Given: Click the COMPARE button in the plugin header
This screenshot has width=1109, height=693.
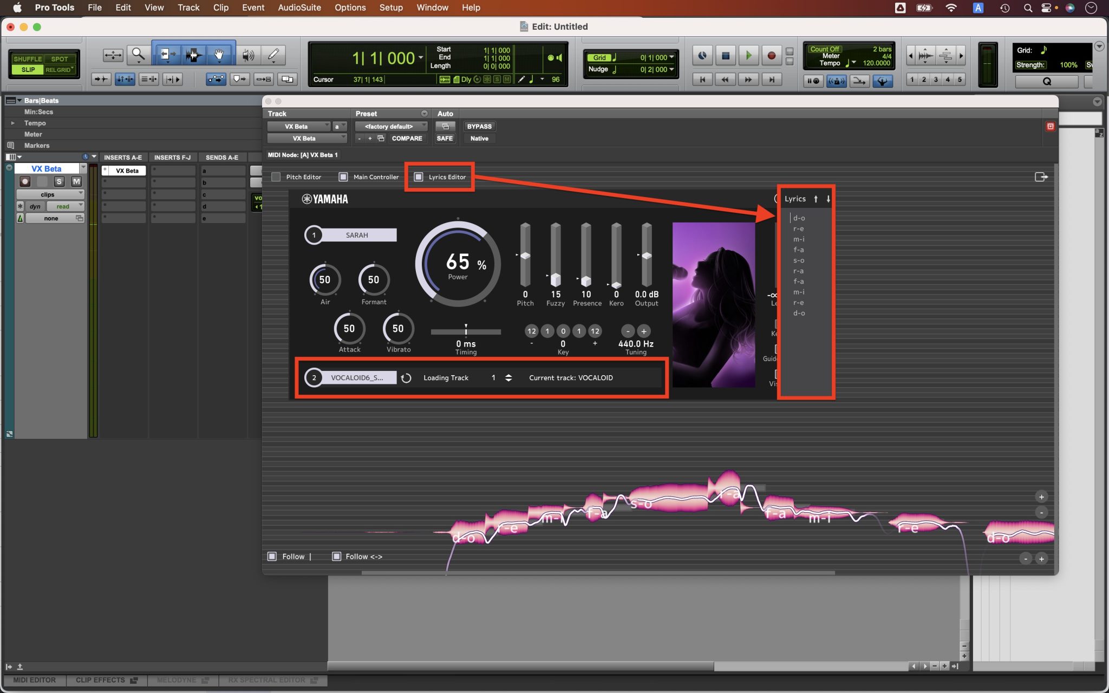Looking at the screenshot, I should tap(407, 139).
